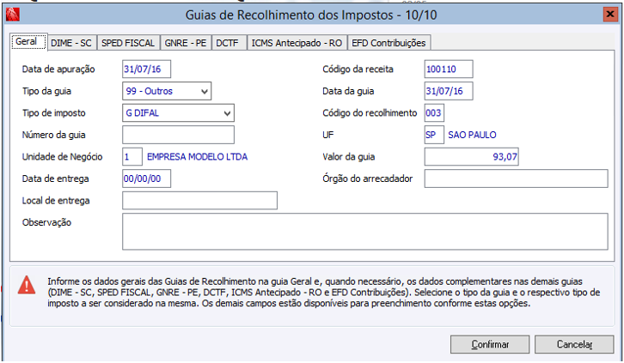Image resolution: width=624 pixels, height=363 pixels.
Task: Go to the DCTF tab
Action: 228,43
